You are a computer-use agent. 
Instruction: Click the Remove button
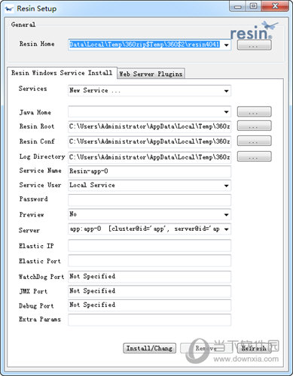coord(206,348)
